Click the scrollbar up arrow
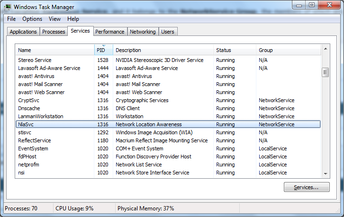Viewport: 344px width, 217px height. point(326,49)
